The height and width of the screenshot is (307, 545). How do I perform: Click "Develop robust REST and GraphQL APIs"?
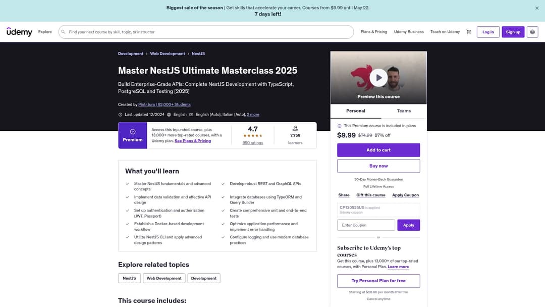[x=265, y=184]
